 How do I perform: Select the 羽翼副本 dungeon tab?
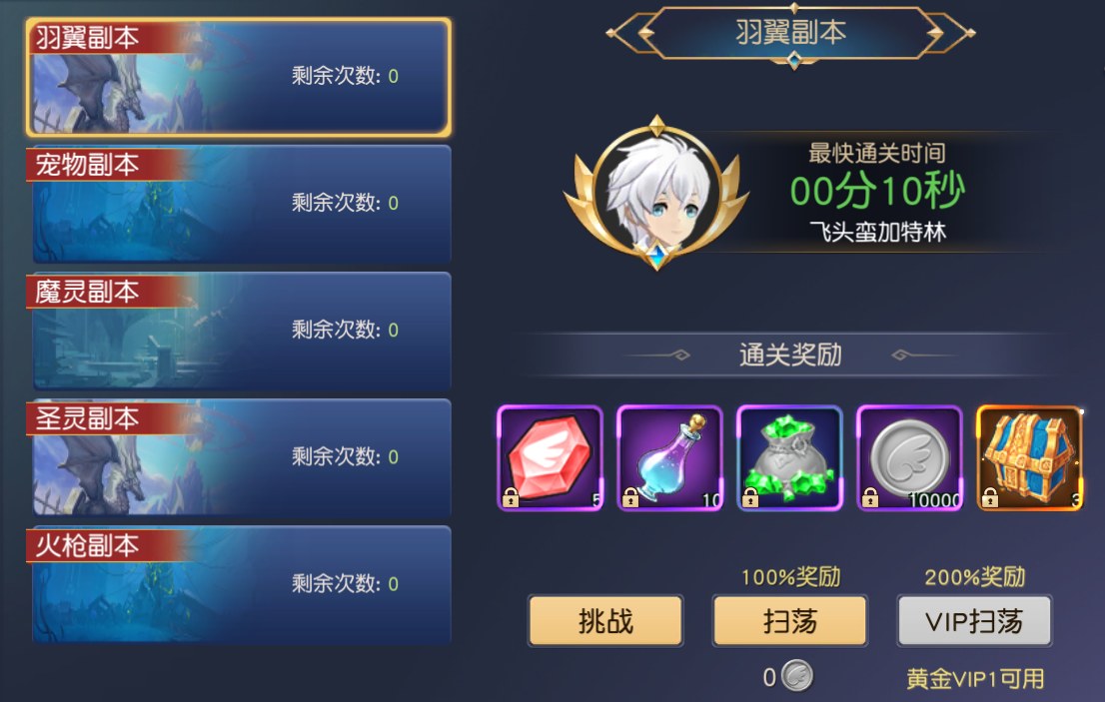pos(239,78)
